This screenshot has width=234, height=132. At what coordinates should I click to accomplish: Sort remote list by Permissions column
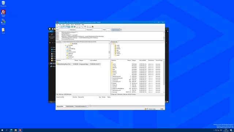pos(151,60)
